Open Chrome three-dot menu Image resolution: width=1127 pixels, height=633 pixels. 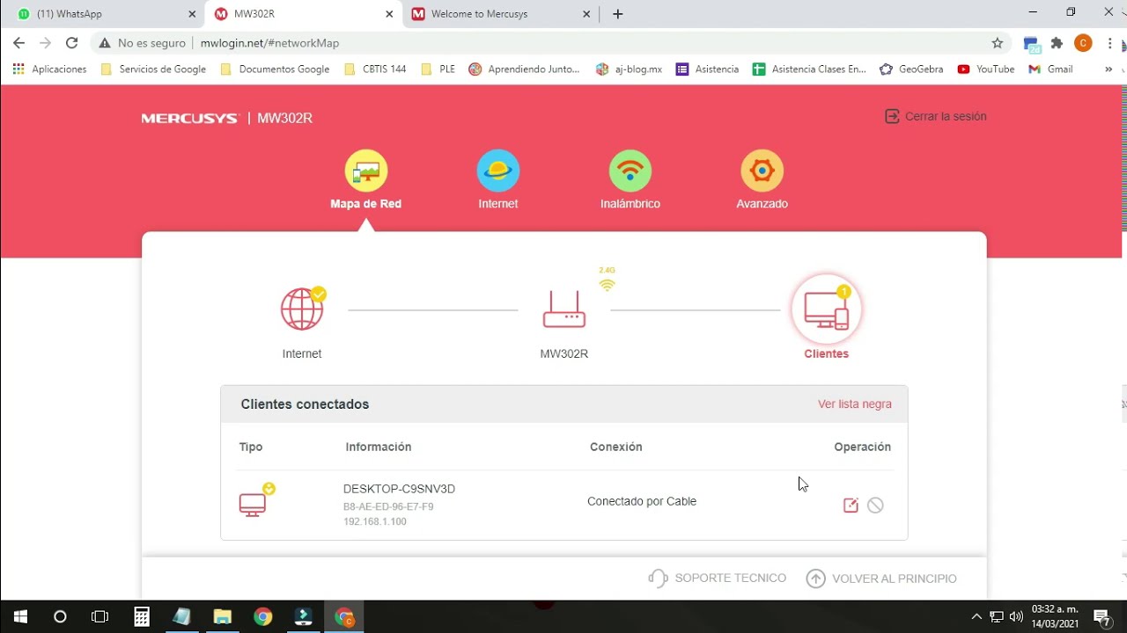[1110, 43]
